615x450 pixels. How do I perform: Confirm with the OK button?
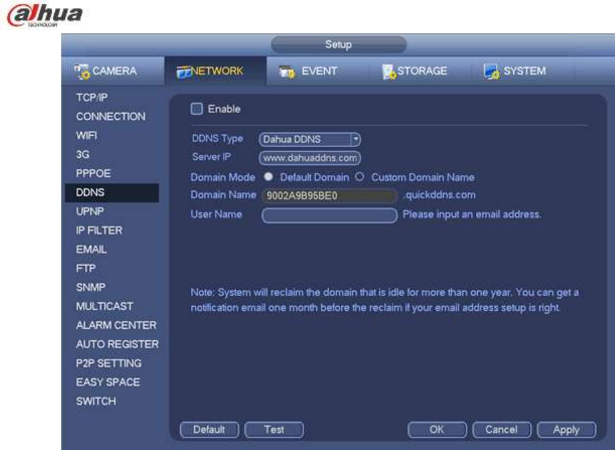[x=437, y=430]
